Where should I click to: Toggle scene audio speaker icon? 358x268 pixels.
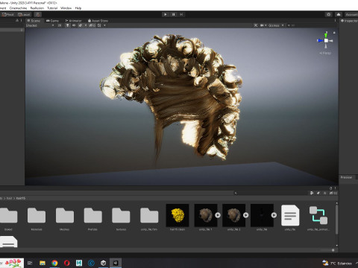pos(74,25)
